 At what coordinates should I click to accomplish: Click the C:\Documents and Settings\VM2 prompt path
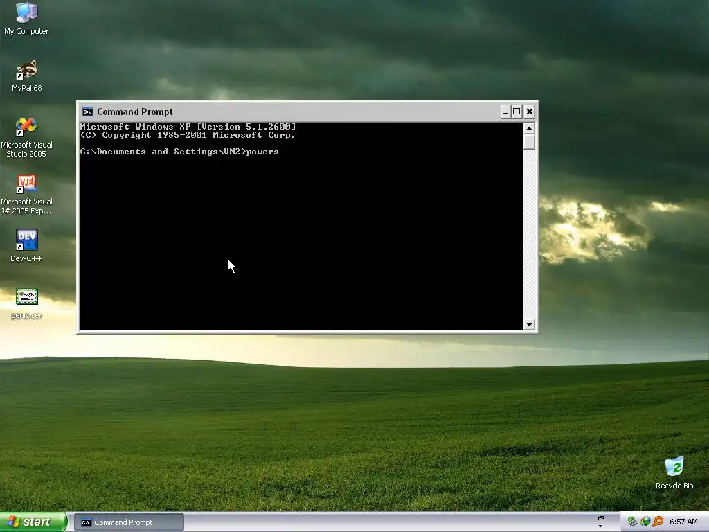click(163, 152)
